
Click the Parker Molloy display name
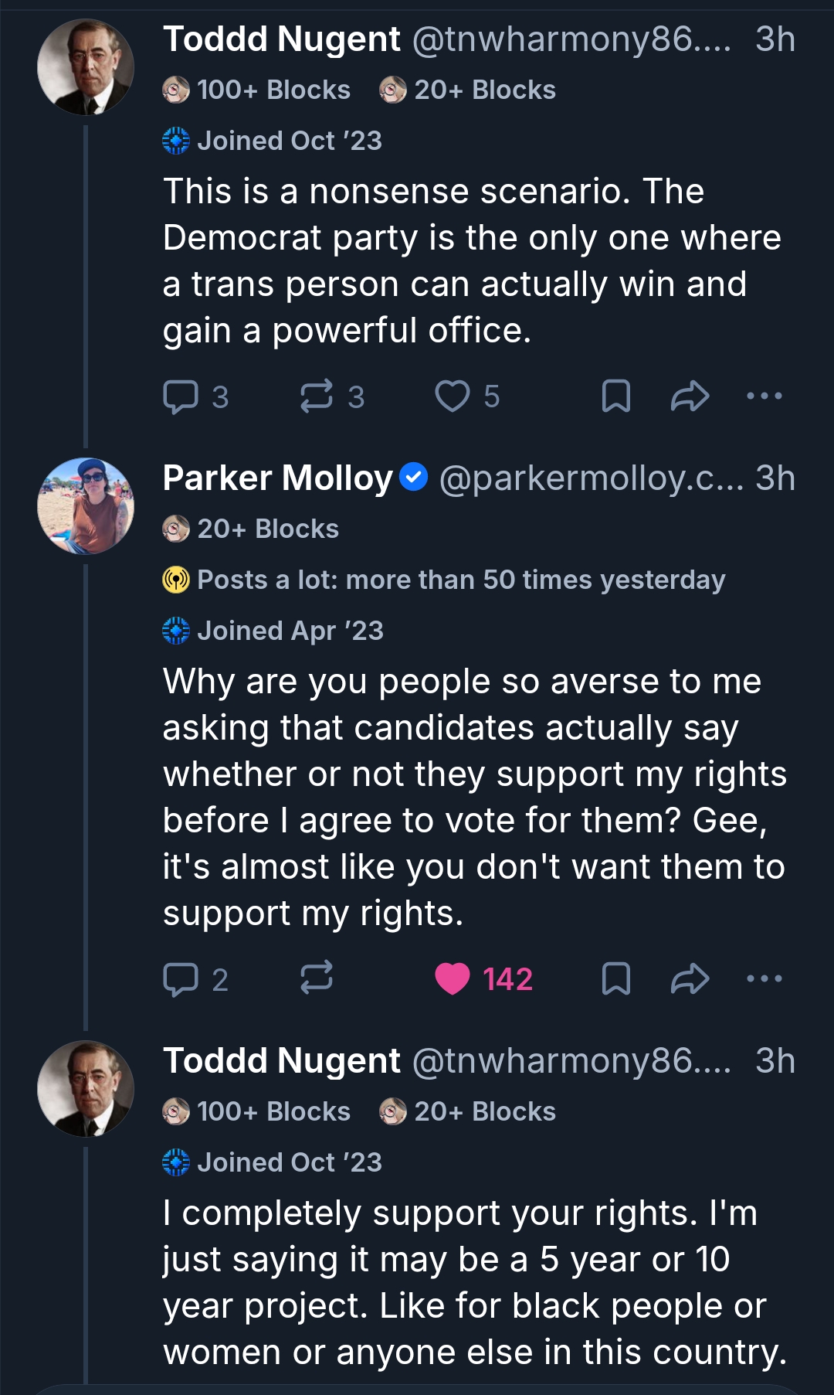click(x=278, y=478)
